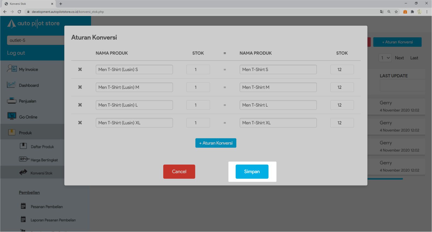Screen dimensions: 432x232
Task: Open Go Online from the sidebar
Action: [28, 117]
